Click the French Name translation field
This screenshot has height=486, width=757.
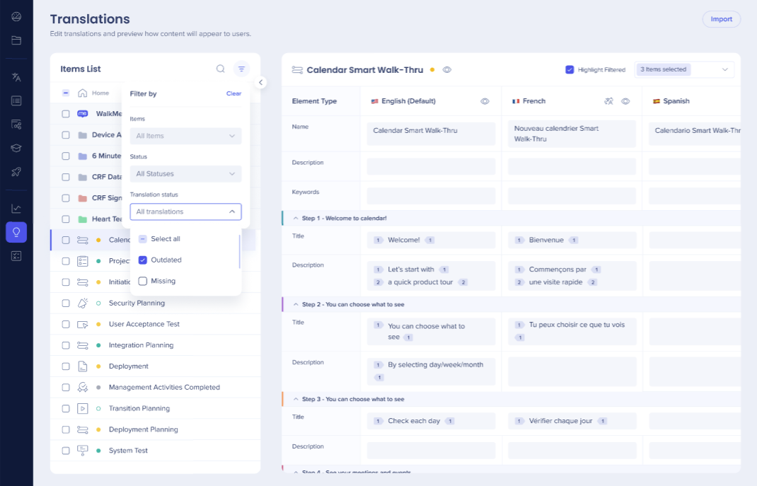(572, 134)
